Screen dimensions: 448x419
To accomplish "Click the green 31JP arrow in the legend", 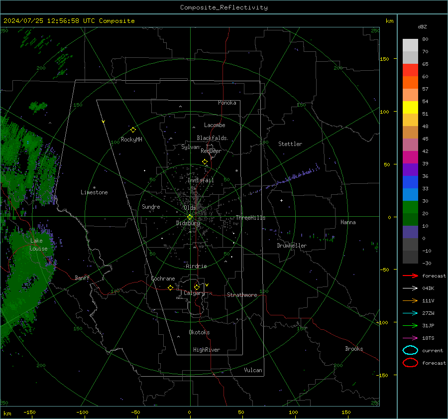I will click(x=410, y=325).
